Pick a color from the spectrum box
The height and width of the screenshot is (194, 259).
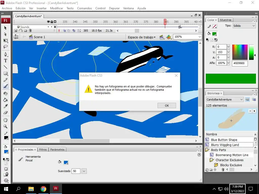[x=240, y=52]
